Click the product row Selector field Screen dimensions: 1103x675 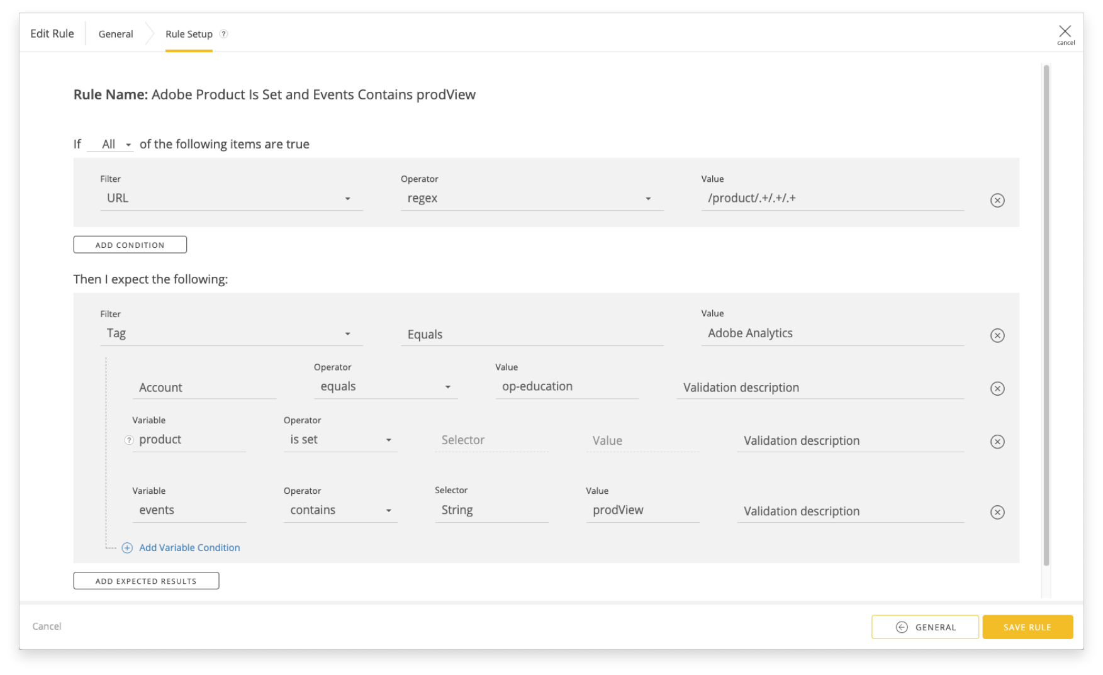tap(491, 440)
